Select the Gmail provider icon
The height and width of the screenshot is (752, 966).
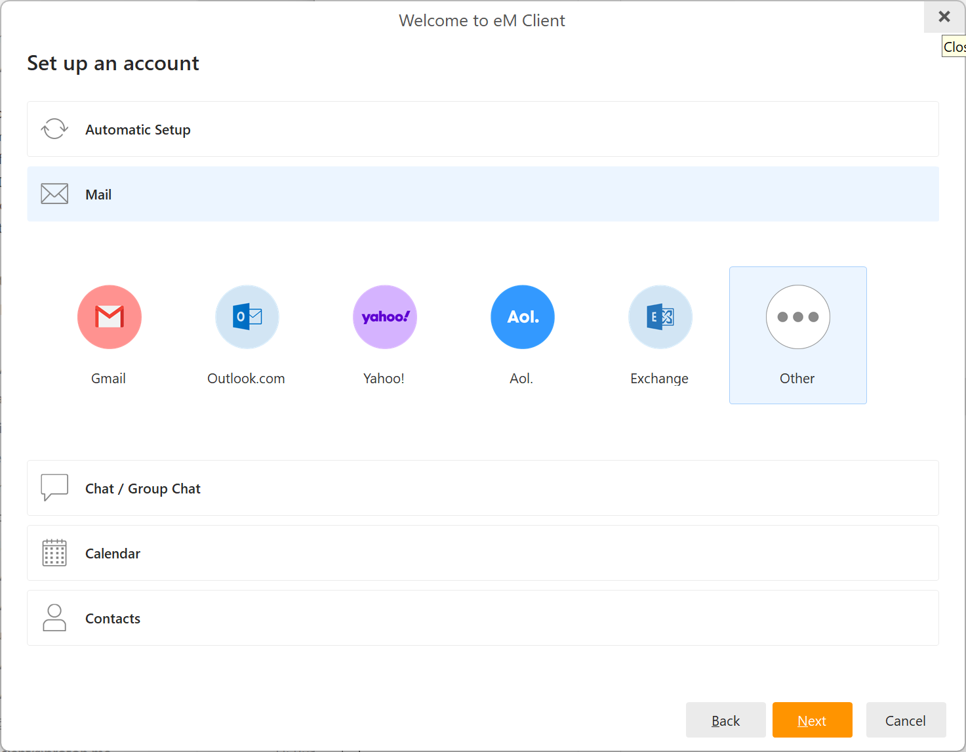tap(110, 317)
